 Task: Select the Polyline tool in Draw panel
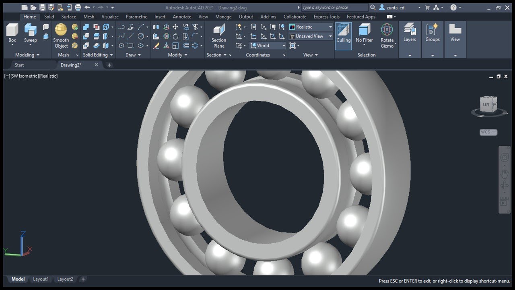[121, 27]
